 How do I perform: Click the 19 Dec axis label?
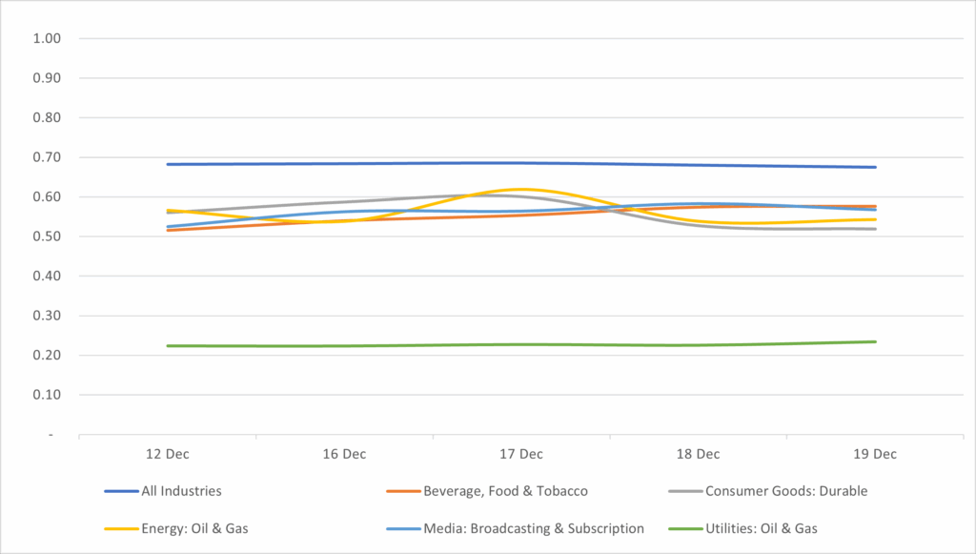[x=874, y=454]
